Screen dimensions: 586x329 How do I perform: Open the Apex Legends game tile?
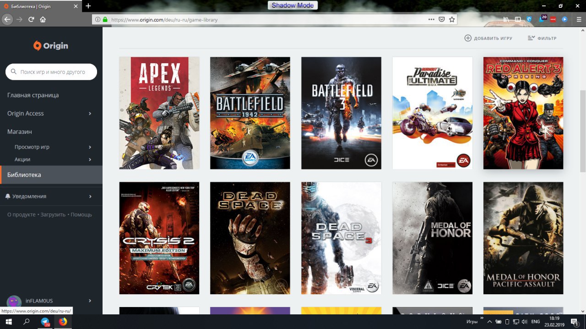point(159,113)
